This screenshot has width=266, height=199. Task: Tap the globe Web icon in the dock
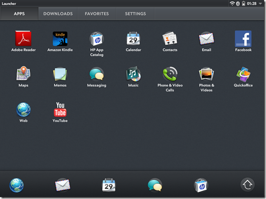pyautogui.click(x=16, y=185)
